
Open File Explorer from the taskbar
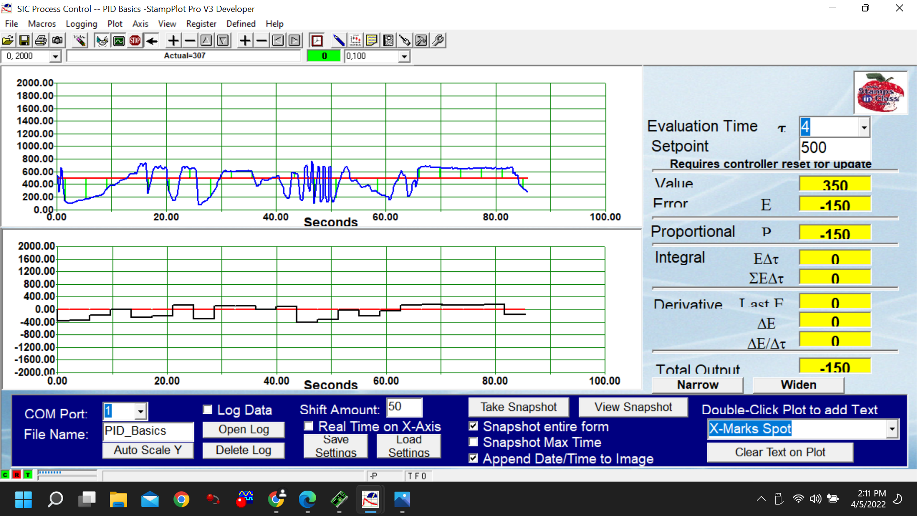[118, 499]
